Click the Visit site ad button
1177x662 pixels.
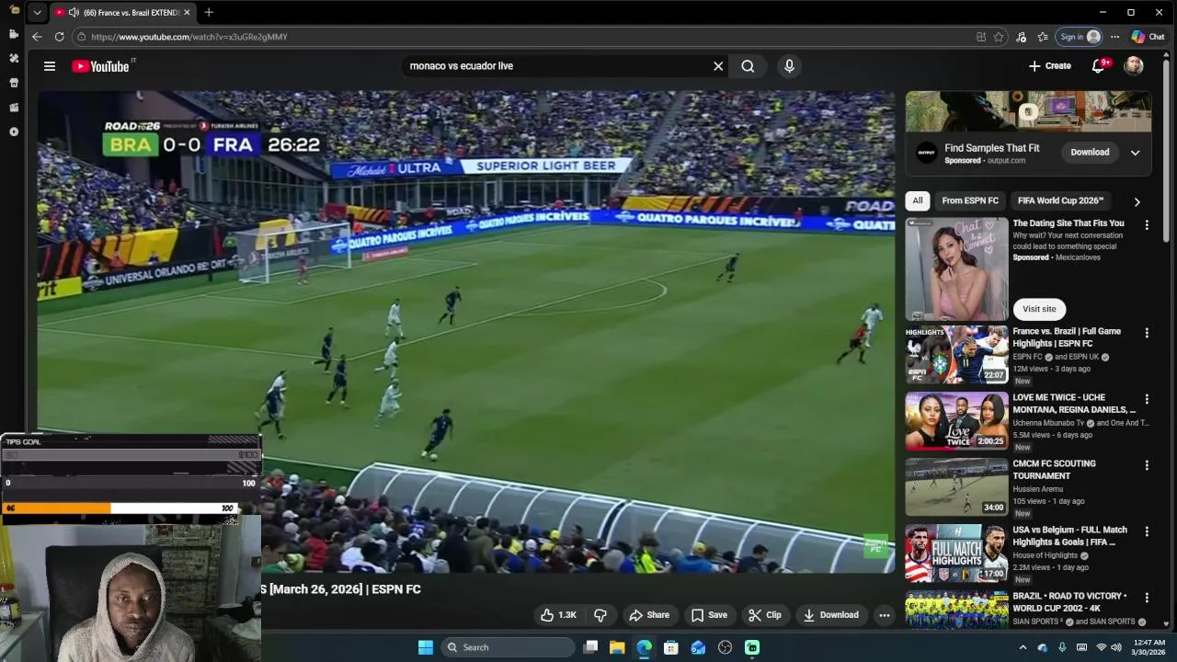tap(1039, 309)
